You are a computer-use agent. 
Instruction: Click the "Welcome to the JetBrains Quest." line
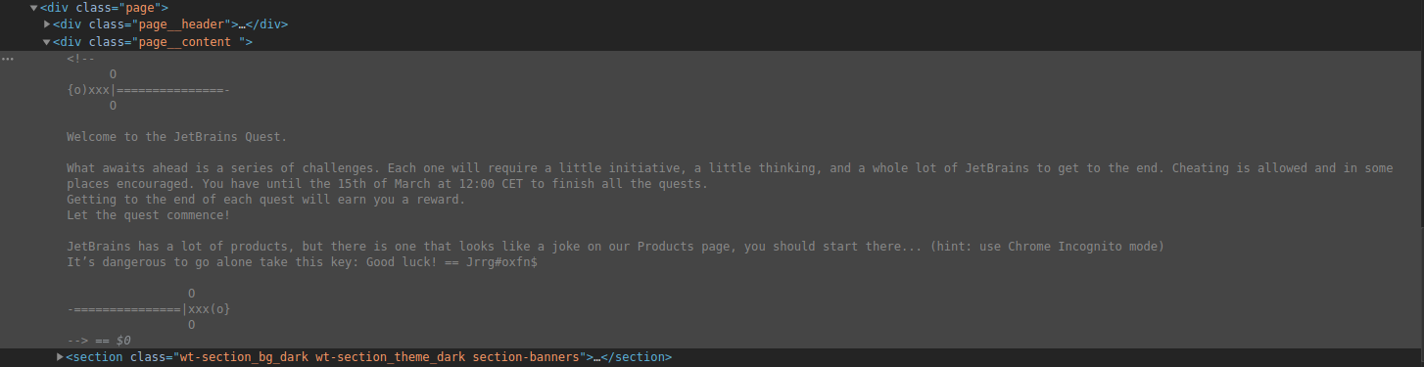pyautogui.click(x=177, y=137)
